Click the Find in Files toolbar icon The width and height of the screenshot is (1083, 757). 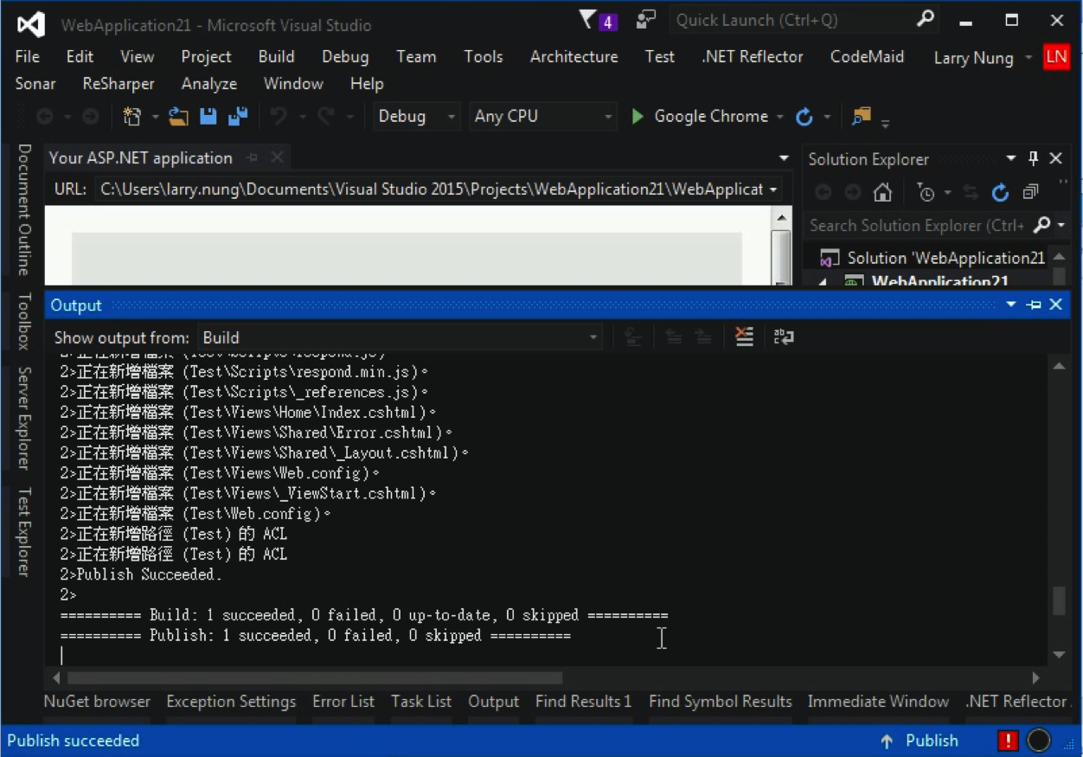coord(861,116)
